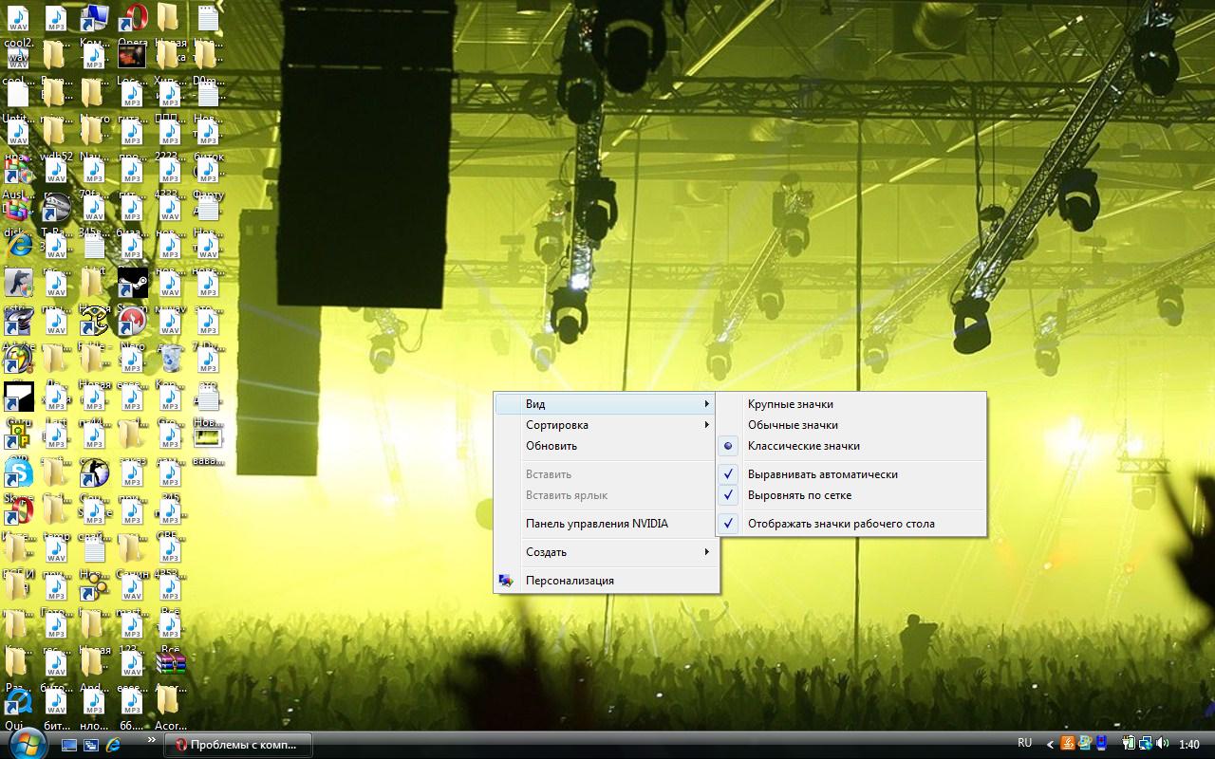Select the Skype shortcut on the desktop
Image resolution: width=1215 pixels, height=759 pixels.
pos(18,472)
